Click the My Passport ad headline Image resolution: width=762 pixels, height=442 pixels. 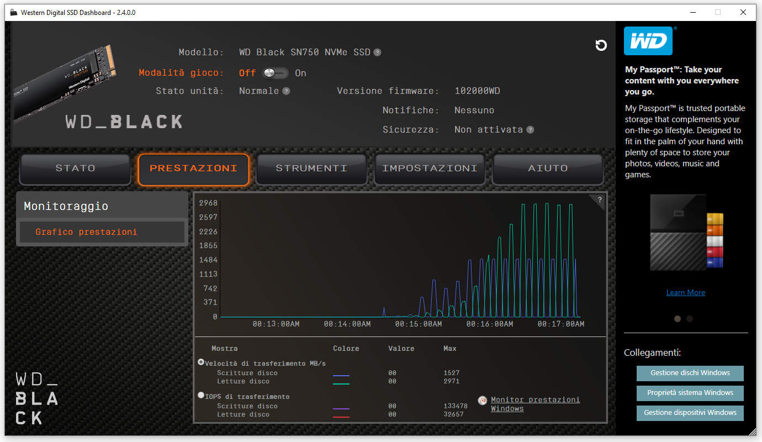682,81
